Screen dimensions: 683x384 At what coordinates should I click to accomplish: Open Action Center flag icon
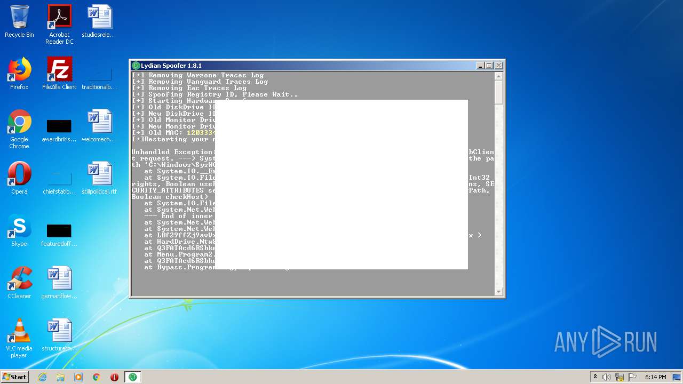pyautogui.click(x=632, y=377)
